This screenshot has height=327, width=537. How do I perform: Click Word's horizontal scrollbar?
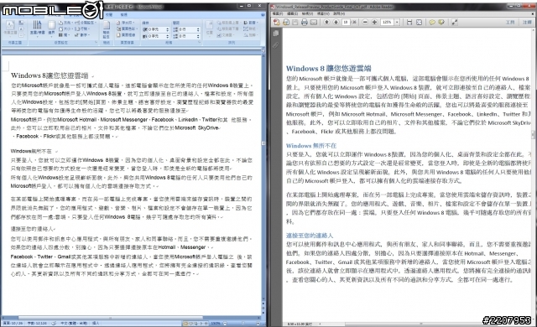131,318
